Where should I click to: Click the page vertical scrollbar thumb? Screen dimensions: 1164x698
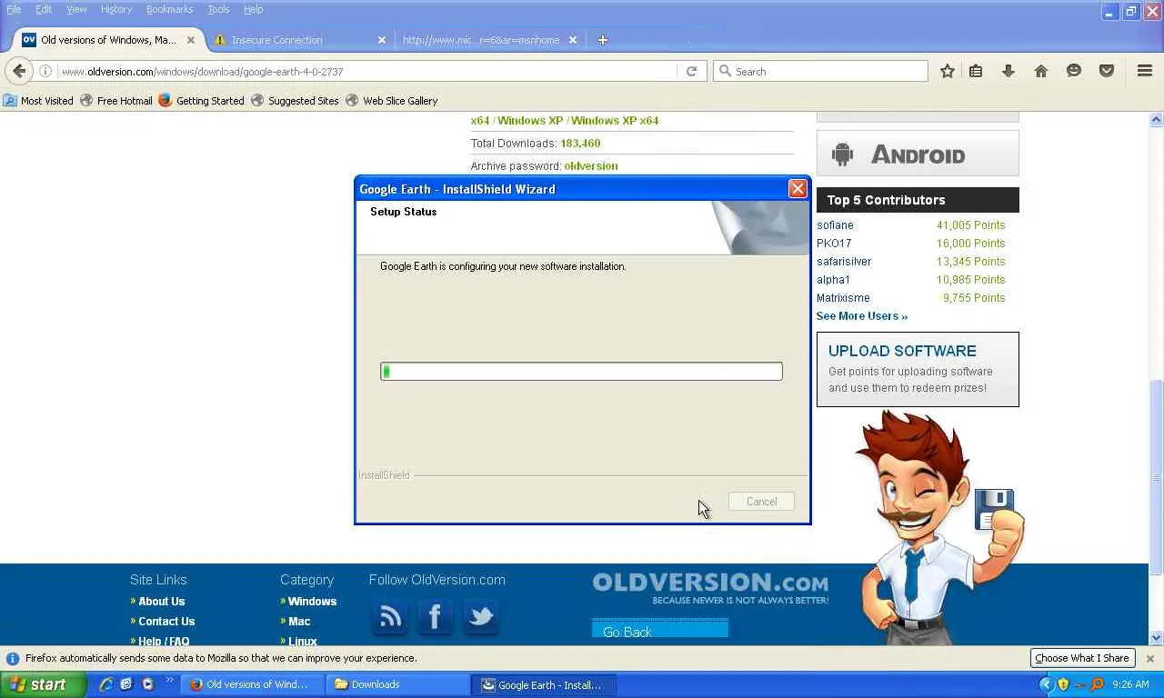1157,477
